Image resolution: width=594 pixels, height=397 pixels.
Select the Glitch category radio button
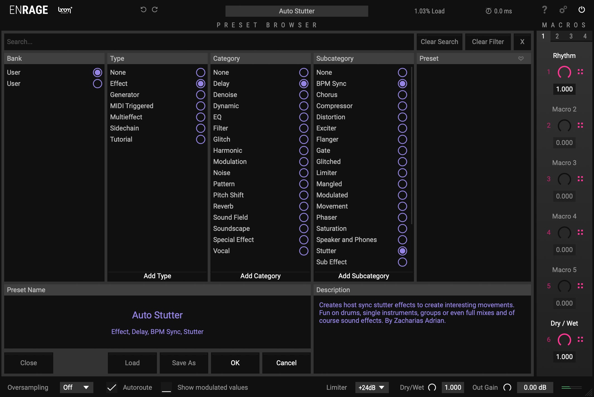coord(304,139)
